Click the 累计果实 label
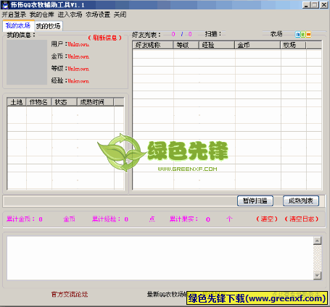Screen dimensions: 330x307 coord(183,219)
